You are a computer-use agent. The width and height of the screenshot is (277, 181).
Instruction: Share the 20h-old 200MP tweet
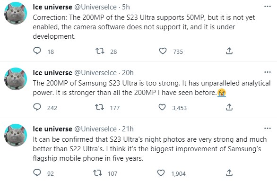tap(229, 107)
